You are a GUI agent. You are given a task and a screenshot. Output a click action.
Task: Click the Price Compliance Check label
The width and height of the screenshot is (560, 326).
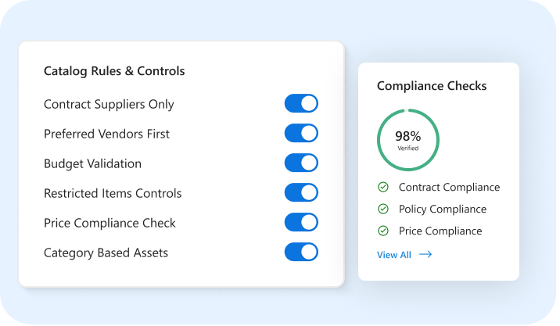[x=109, y=223]
